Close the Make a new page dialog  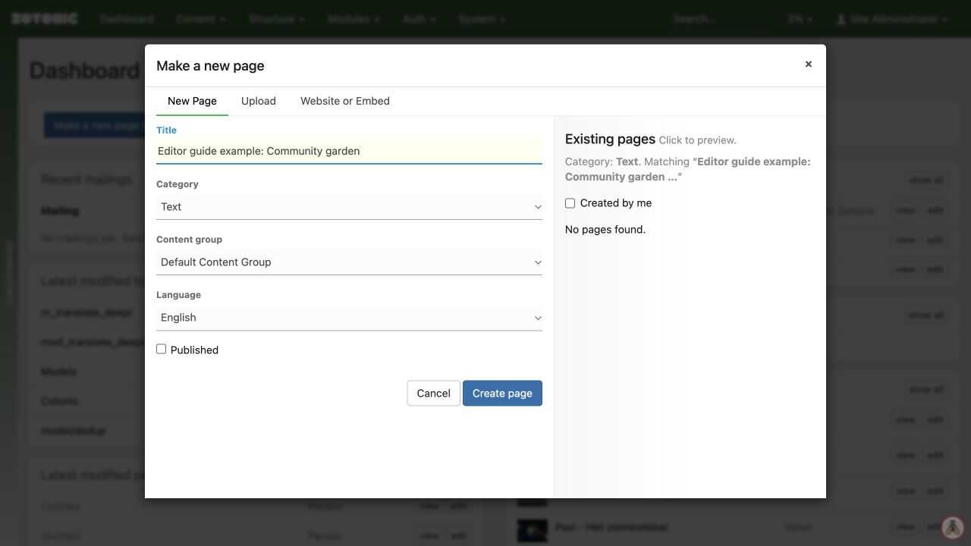click(x=808, y=64)
